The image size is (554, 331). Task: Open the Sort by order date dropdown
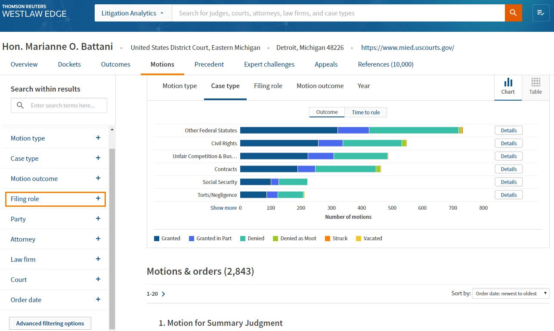pyautogui.click(x=511, y=294)
